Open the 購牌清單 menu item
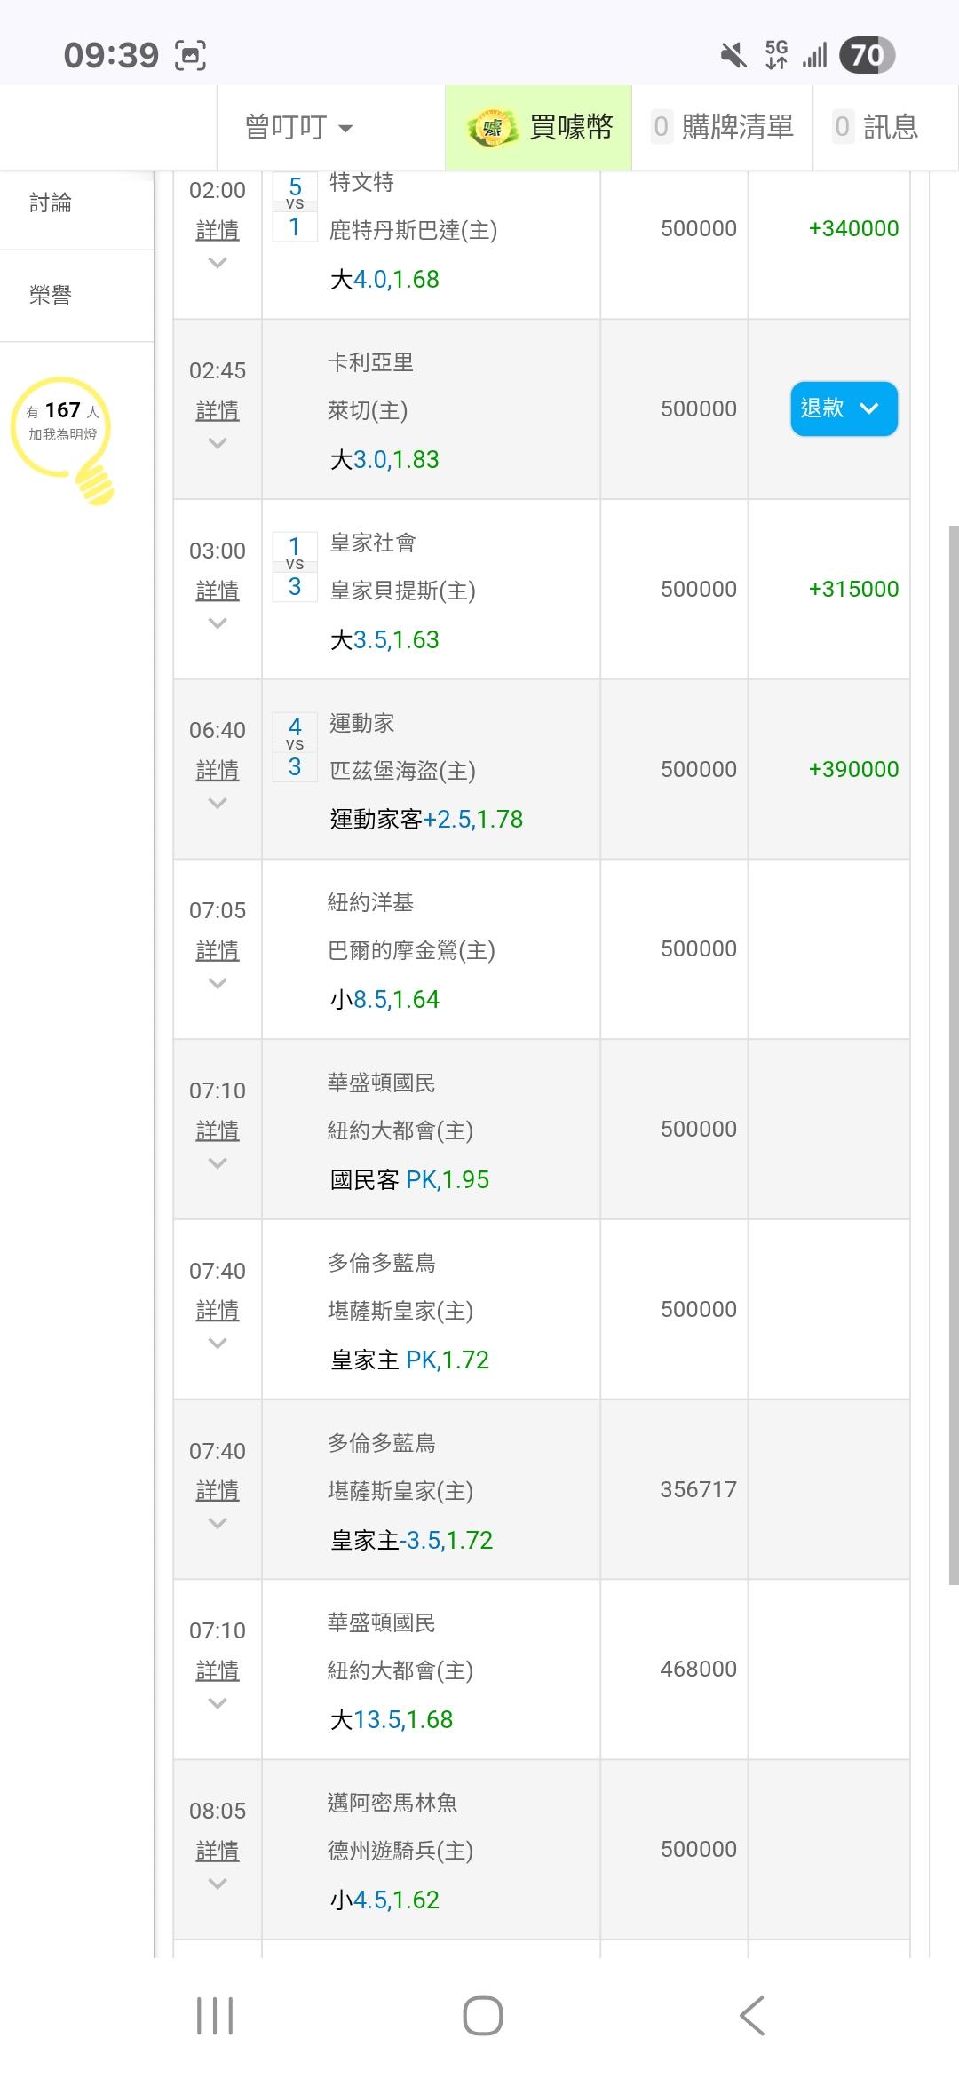 tap(723, 128)
